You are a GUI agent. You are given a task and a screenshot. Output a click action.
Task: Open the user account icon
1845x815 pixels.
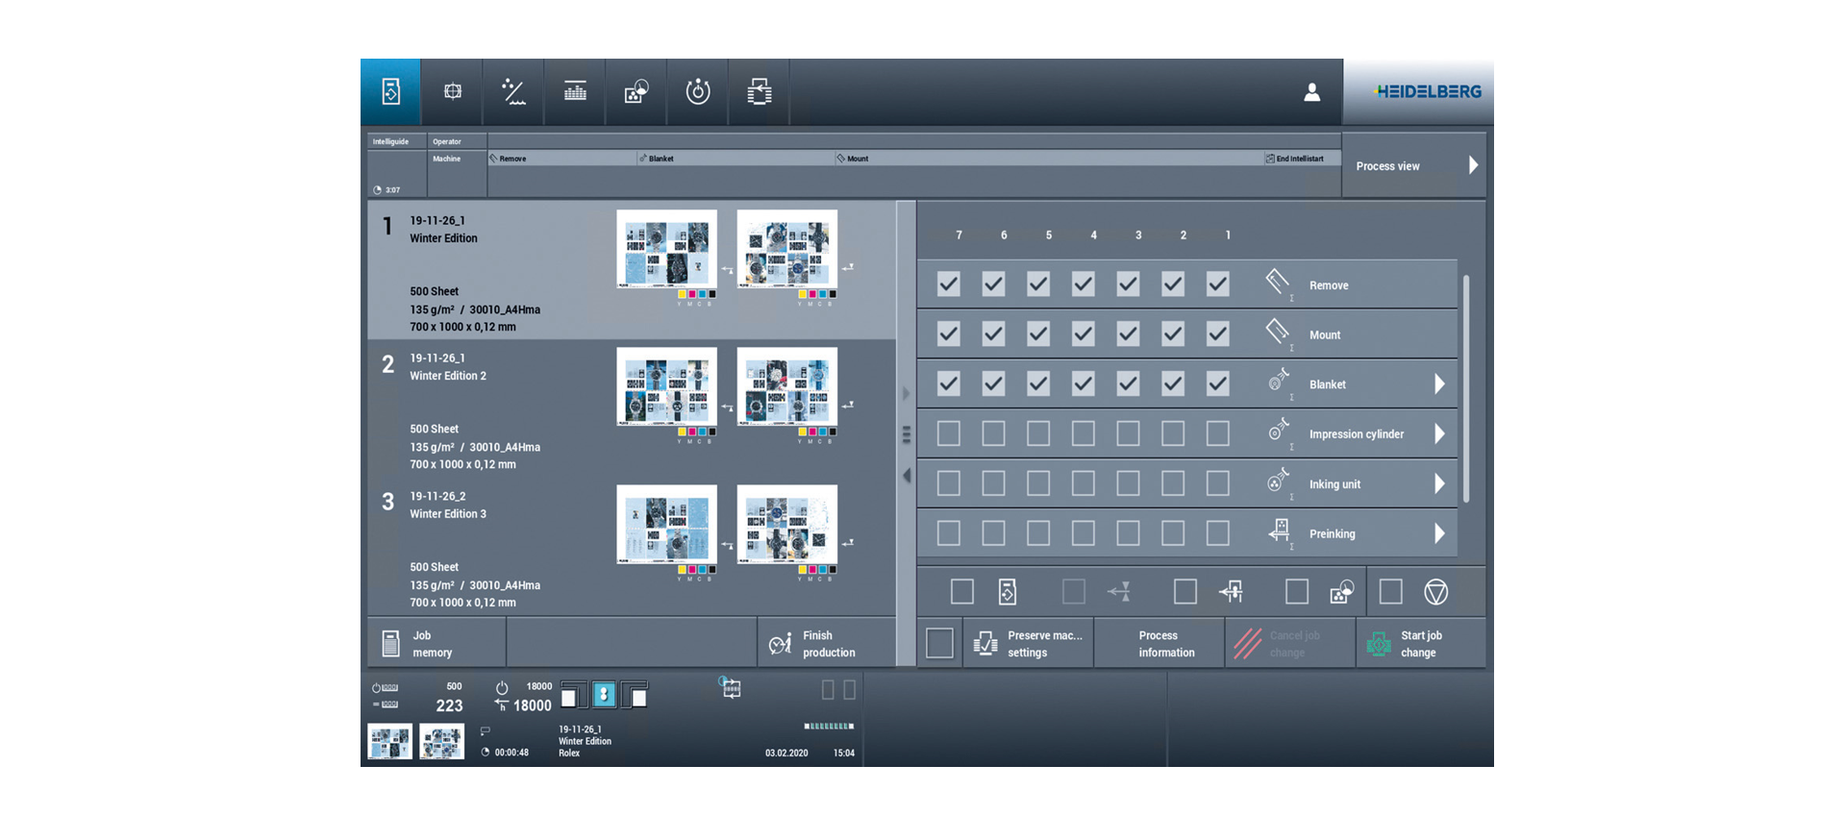pyautogui.click(x=1311, y=92)
